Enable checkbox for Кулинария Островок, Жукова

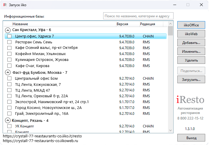[x=9, y=59]
